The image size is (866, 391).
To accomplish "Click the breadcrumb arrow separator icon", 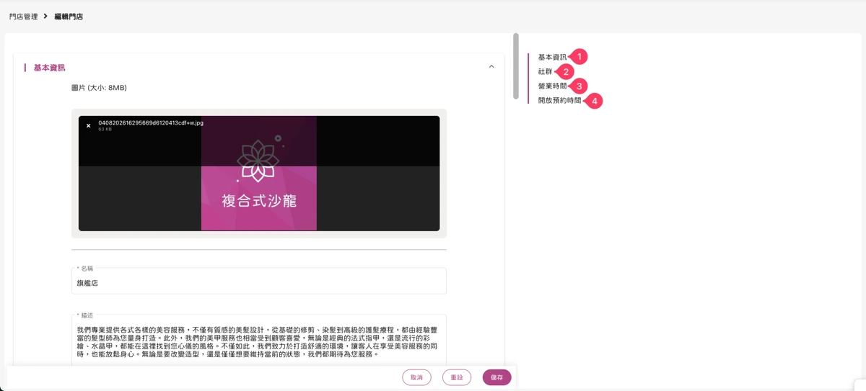I will (45, 16).
